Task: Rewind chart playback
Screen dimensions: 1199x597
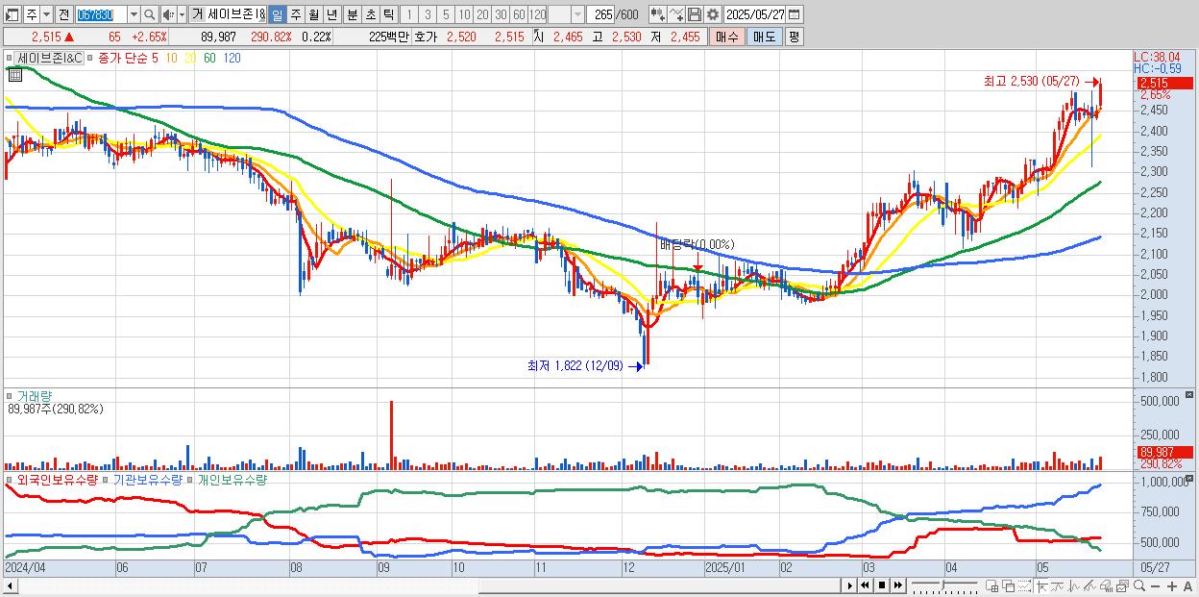Action: (x=865, y=585)
